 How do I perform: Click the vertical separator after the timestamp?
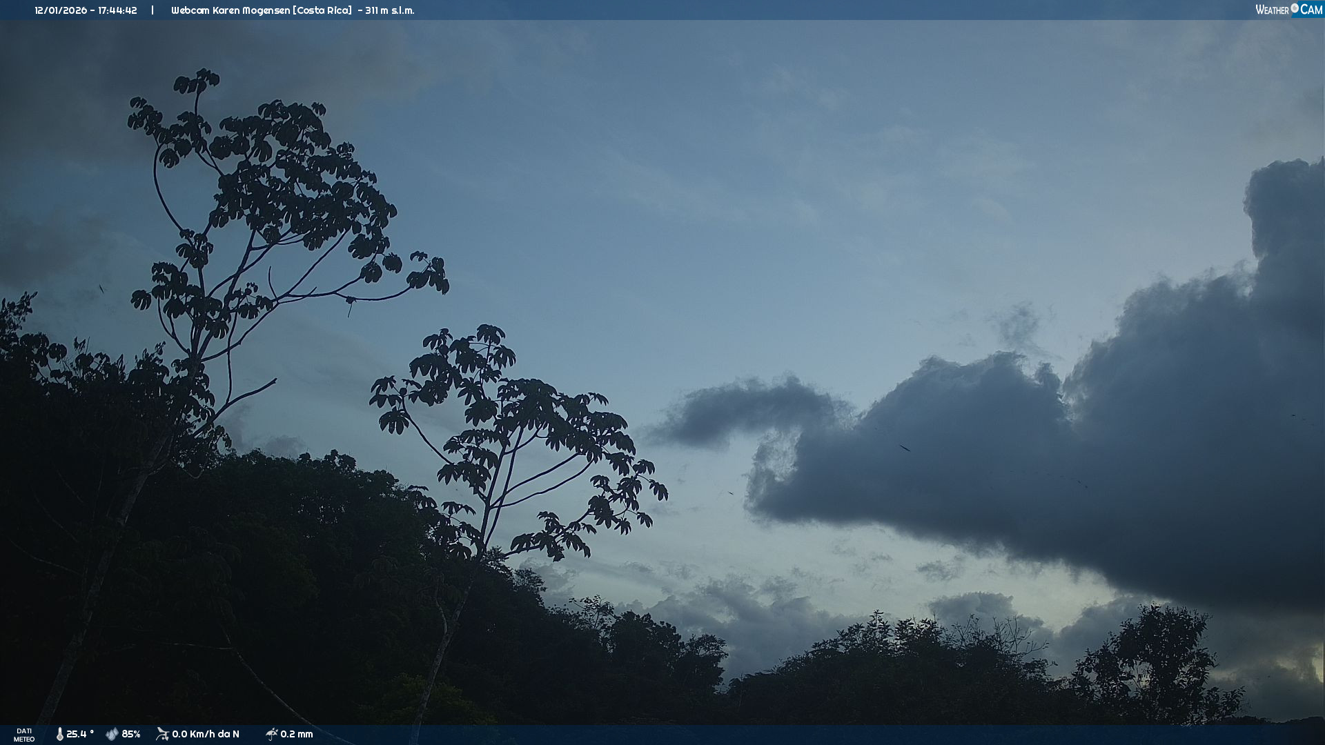[x=153, y=10]
